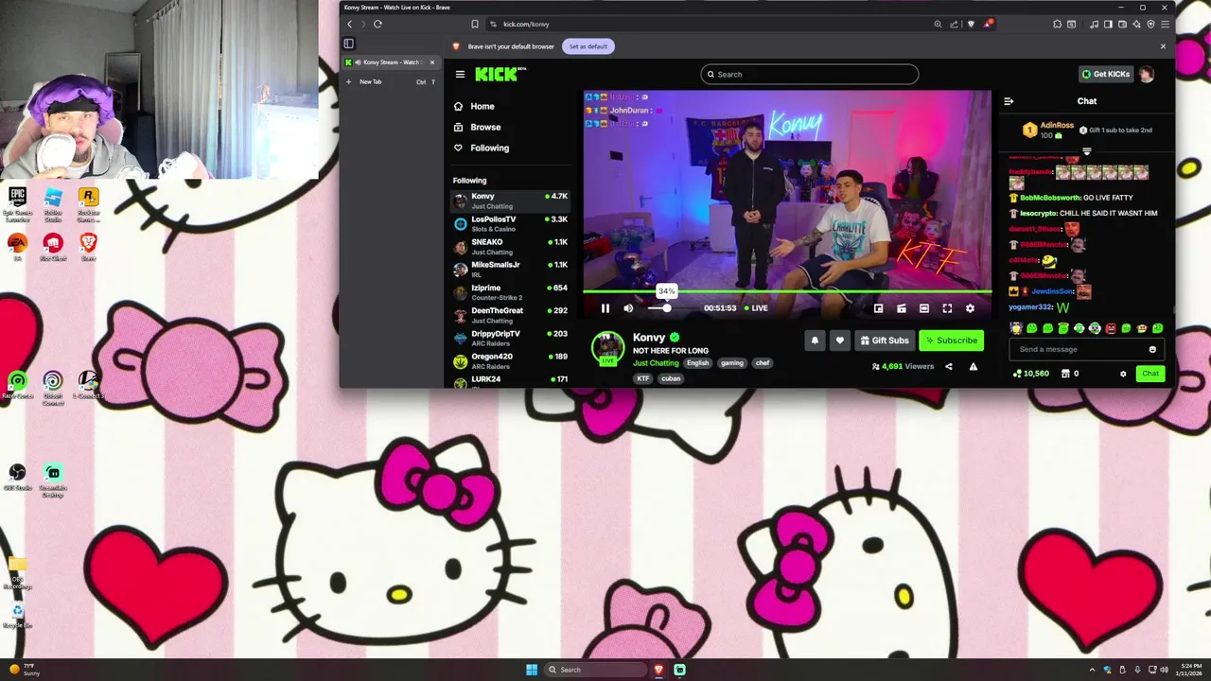Screen dimensions: 1211x681
Task: Click Gift Subs button
Action: [x=885, y=340]
